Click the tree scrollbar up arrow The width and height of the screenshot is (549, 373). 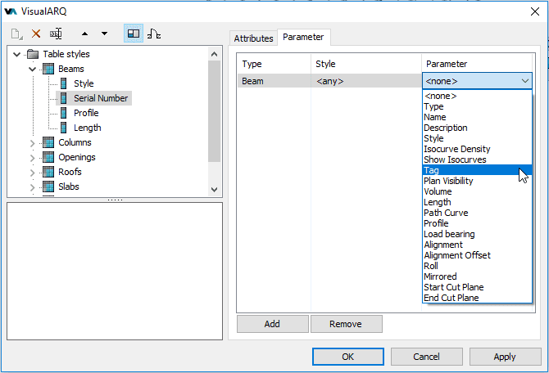pos(215,54)
